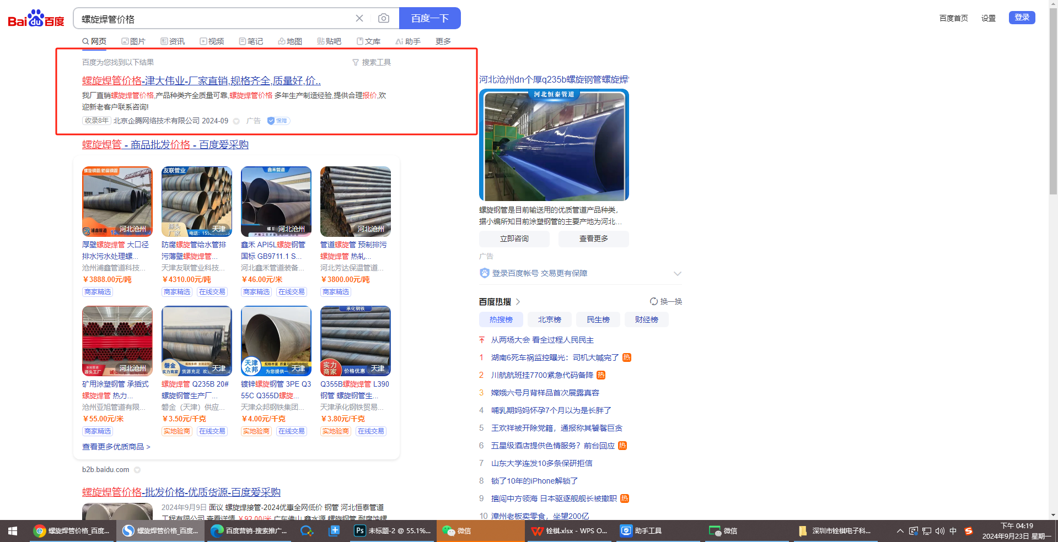Image resolution: width=1058 pixels, height=542 pixels.
Task: Open 螺旋焊管价格-津大伟业 ad result
Action: tap(201, 80)
